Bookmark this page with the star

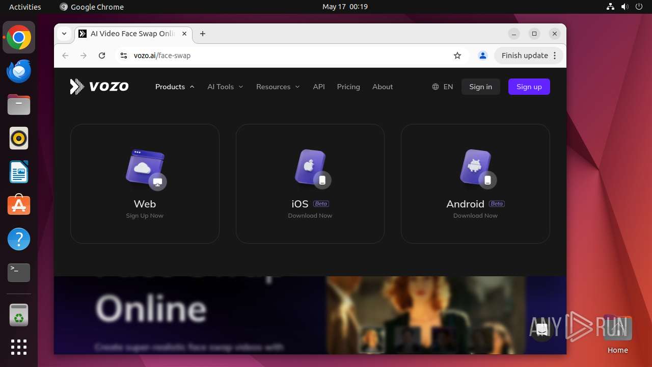(x=457, y=56)
